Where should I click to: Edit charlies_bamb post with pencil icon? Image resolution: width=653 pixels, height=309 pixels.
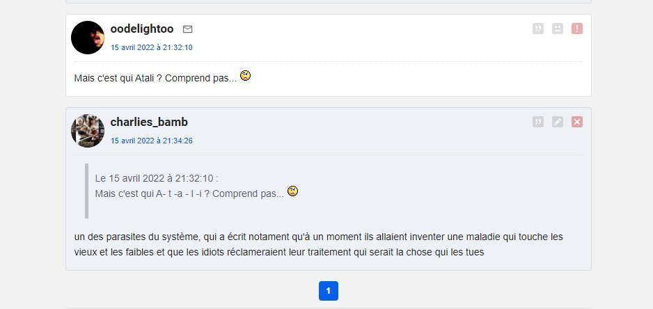point(558,122)
